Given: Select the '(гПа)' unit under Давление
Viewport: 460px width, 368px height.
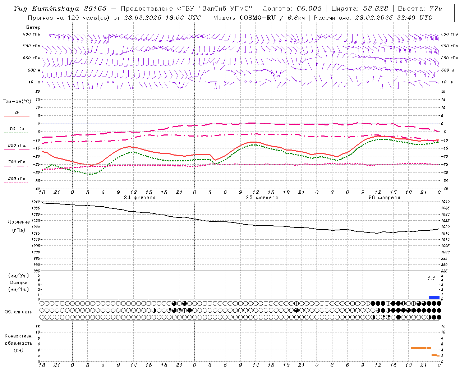Looking at the screenshot, I should 19,230.
